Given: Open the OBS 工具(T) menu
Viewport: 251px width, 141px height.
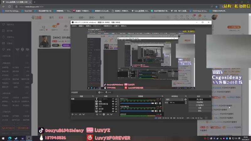Looking at the screenshot, I should click(116, 26).
